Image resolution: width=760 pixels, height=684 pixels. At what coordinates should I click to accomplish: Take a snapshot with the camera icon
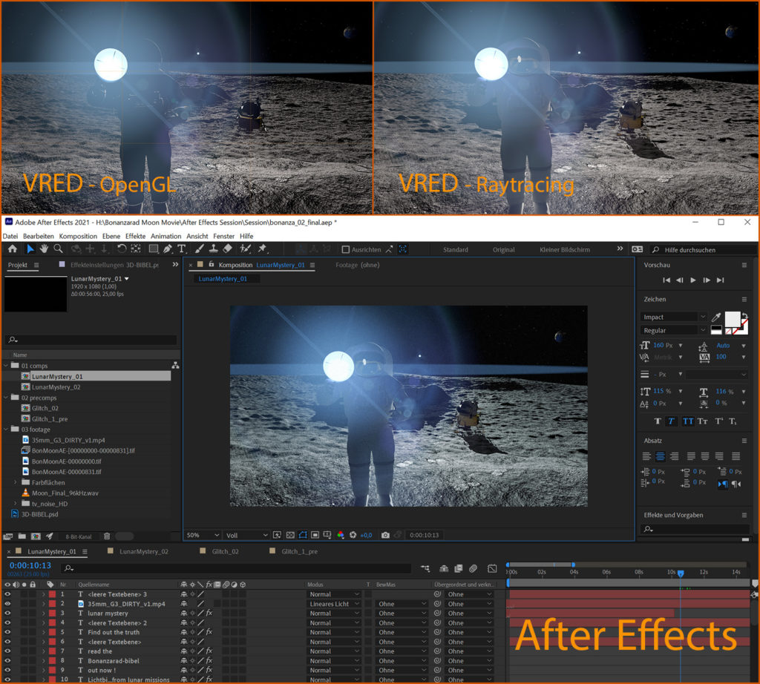click(x=385, y=536)
